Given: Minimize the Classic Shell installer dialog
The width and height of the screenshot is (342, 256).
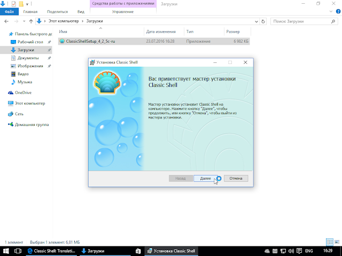Looking at the screenshot, I should point(215,62).
